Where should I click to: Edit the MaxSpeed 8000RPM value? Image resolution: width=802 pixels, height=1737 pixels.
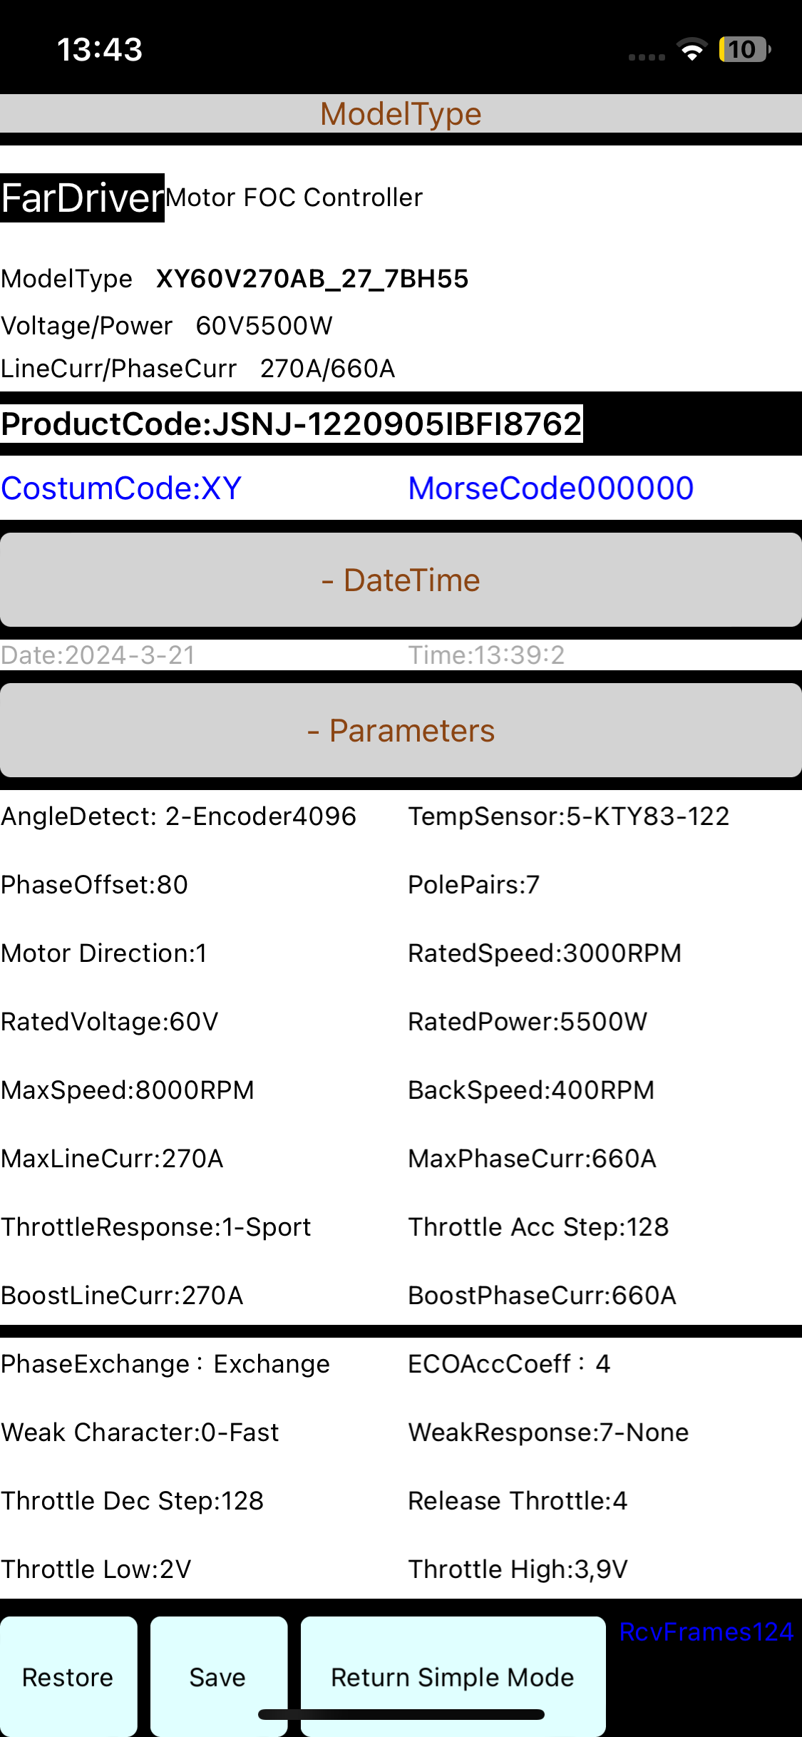tap(128, 1090)
